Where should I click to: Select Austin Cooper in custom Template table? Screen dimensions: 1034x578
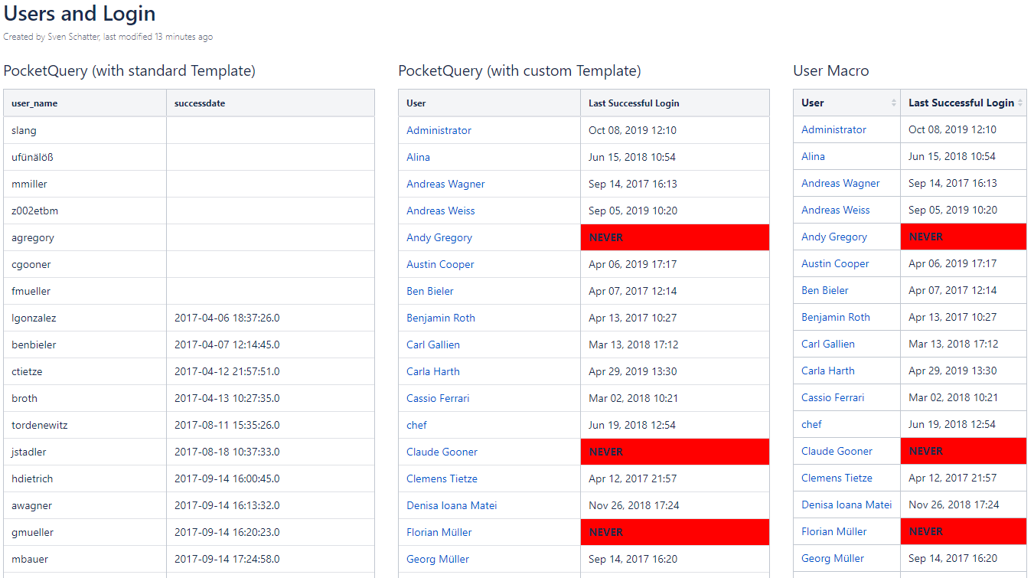[440, 264]
